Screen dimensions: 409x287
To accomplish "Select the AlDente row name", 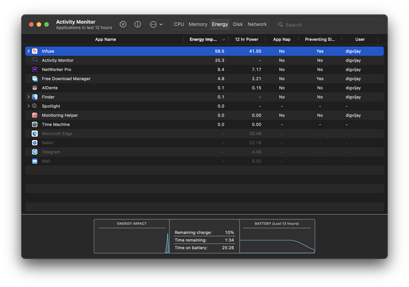I will pyautogui.click(x=50, y=88).
